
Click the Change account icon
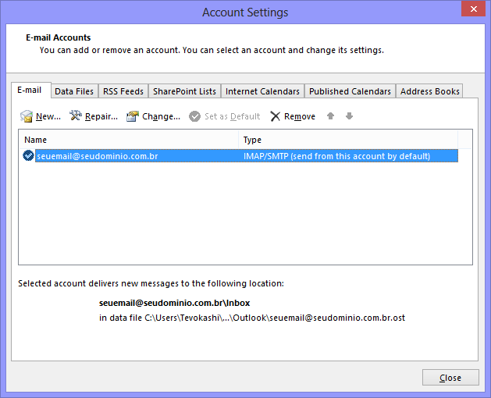click(x=133, y=116)
